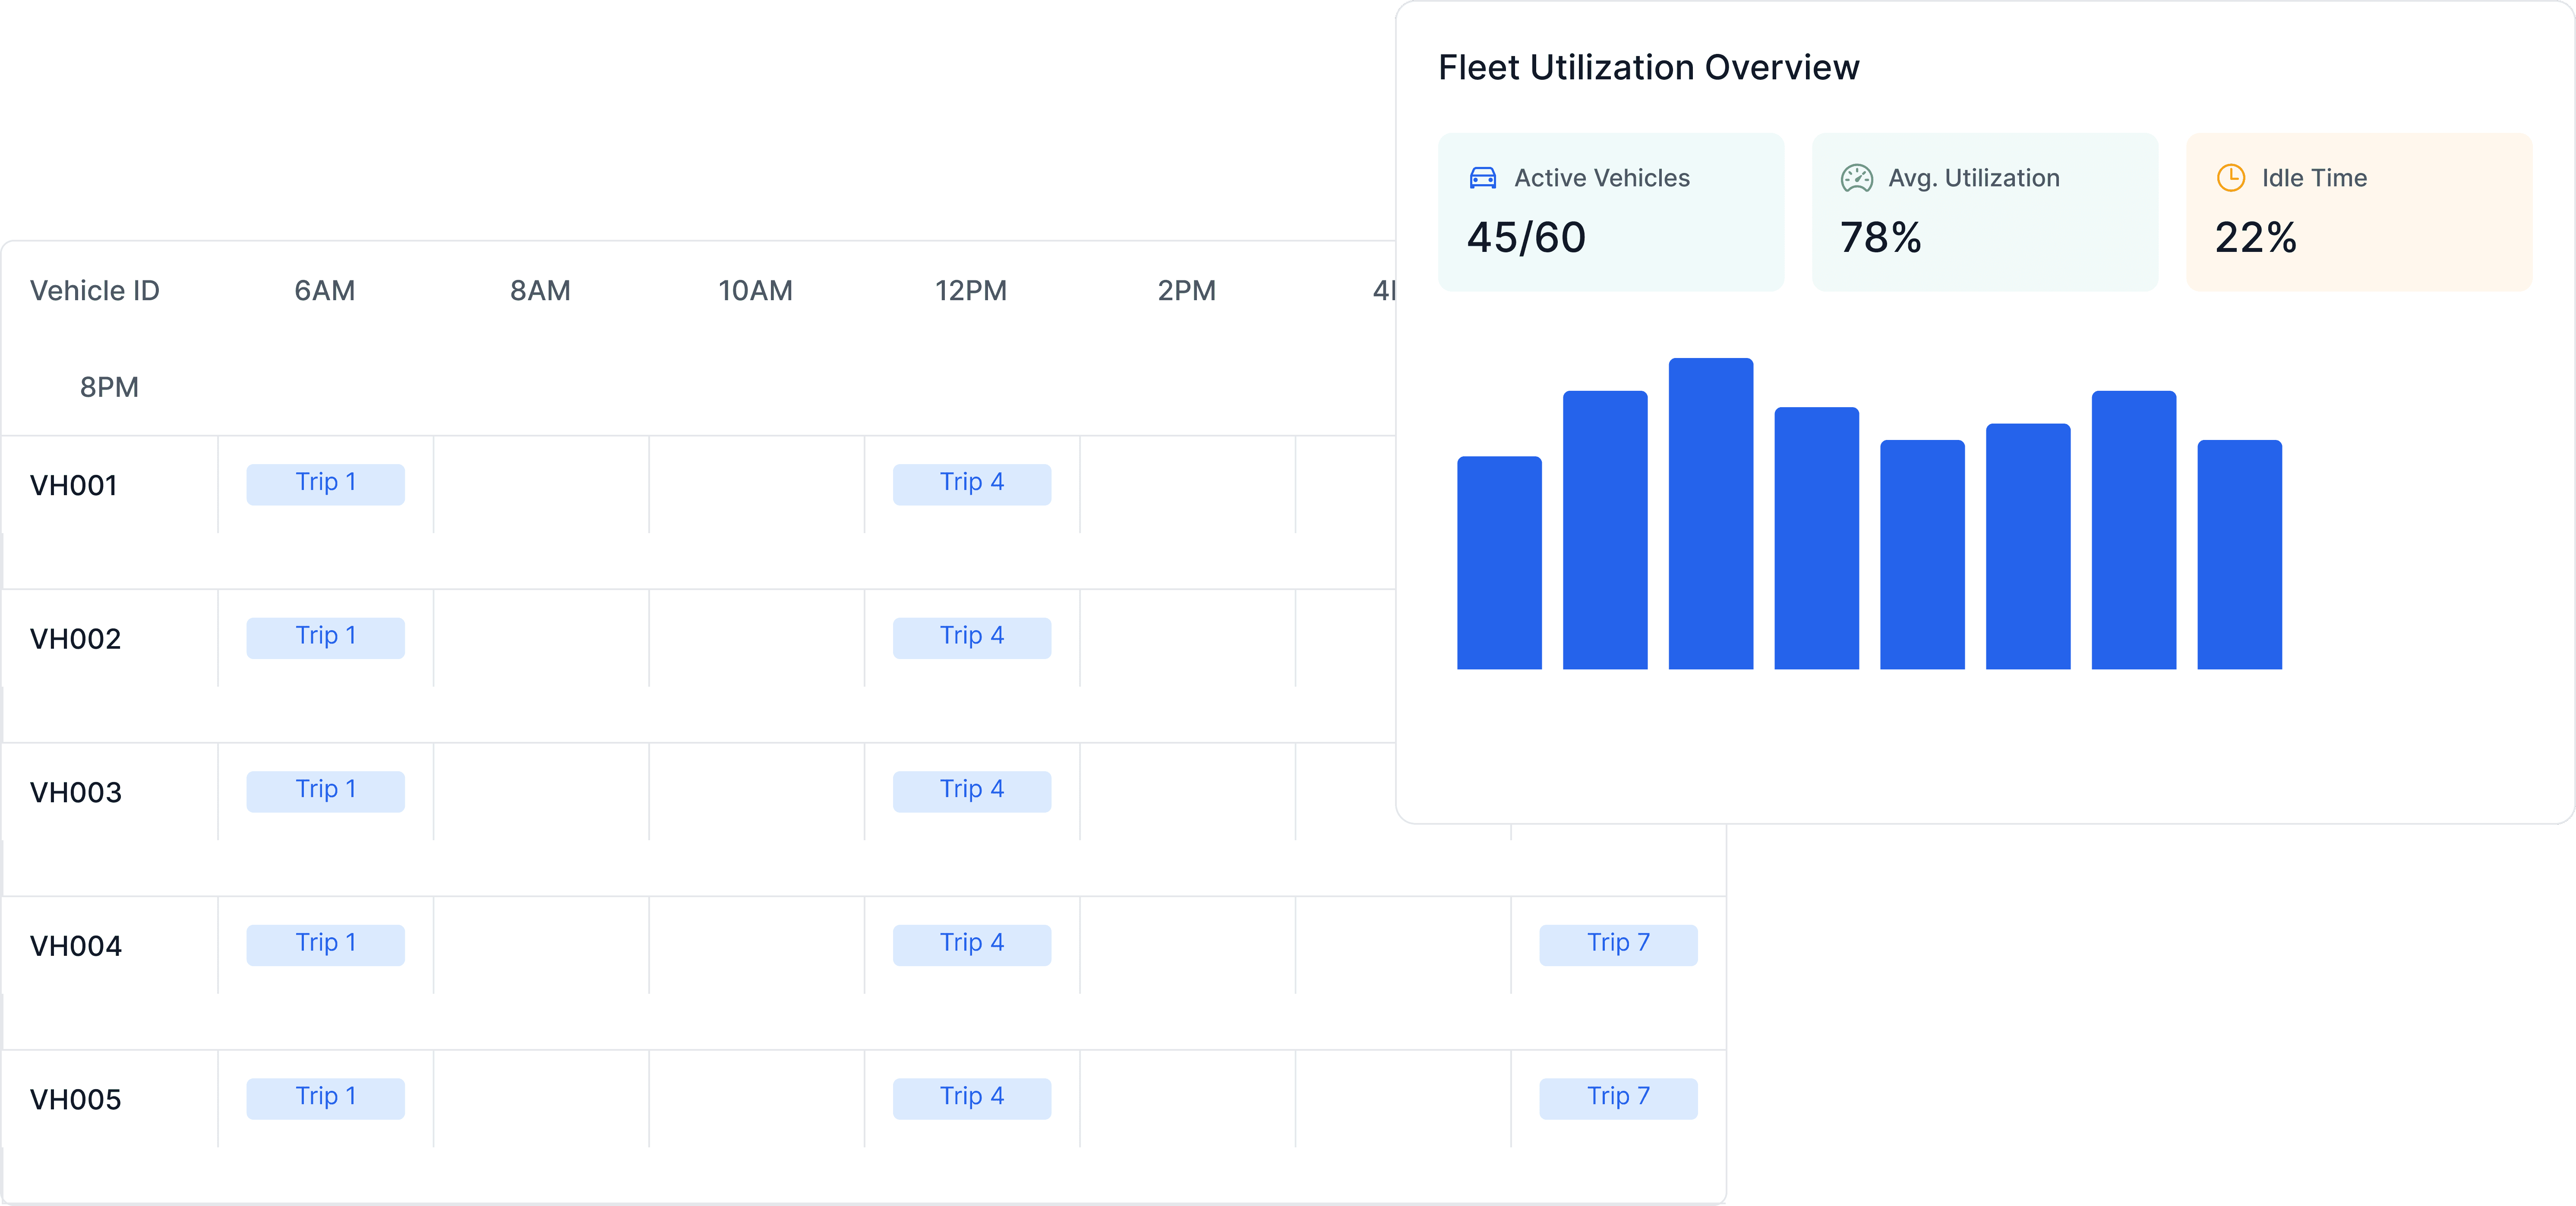Click the last bar of the chart
This screenshot has height=1206, width=2576.
click(x=2239, y=555)
